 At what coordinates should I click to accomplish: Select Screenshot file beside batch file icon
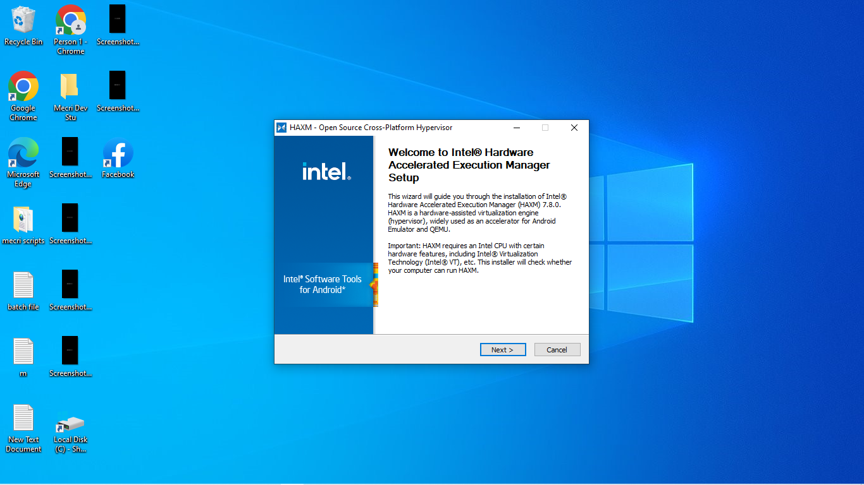[70, 290]
